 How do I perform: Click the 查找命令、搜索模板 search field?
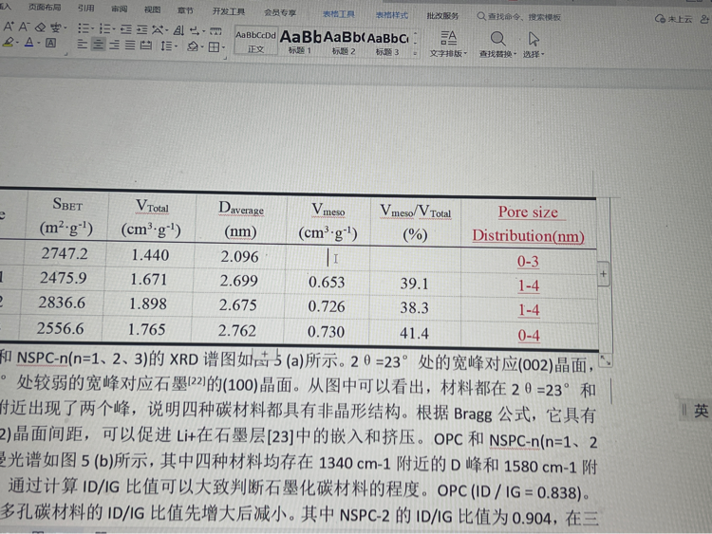pyautogui.click(x=519, y=17)
